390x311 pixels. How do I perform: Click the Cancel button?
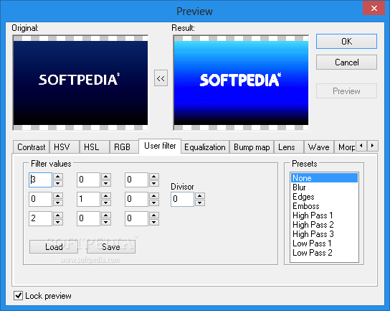click(346, 62)
